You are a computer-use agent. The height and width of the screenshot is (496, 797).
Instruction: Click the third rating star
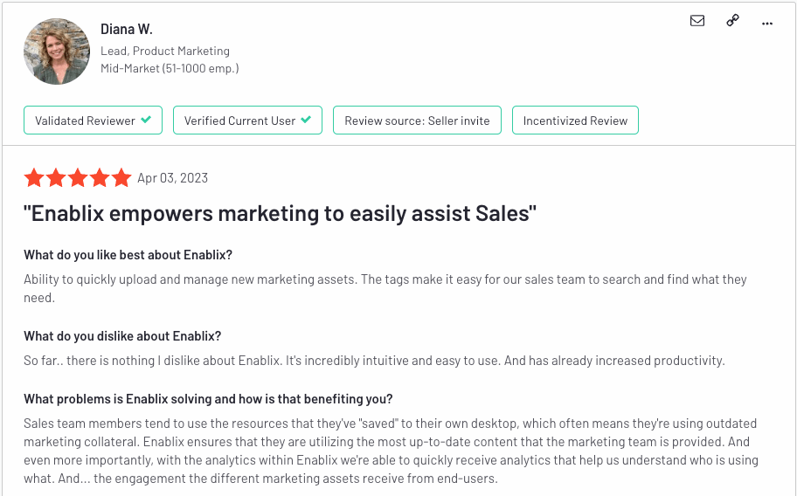[x=78, y=177]
